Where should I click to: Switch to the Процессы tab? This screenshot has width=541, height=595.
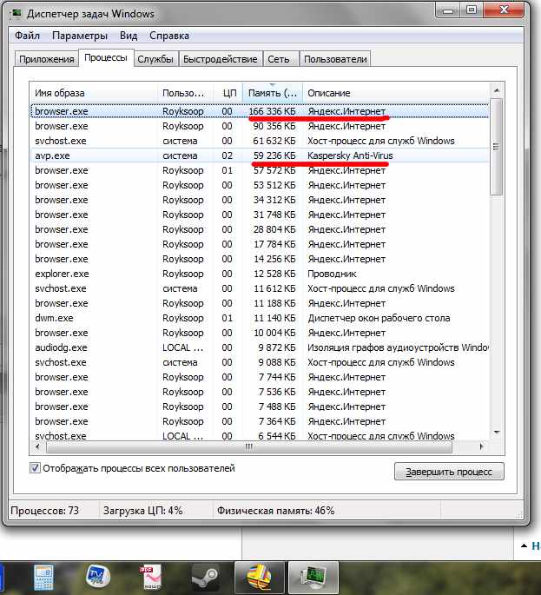[106, 57]
